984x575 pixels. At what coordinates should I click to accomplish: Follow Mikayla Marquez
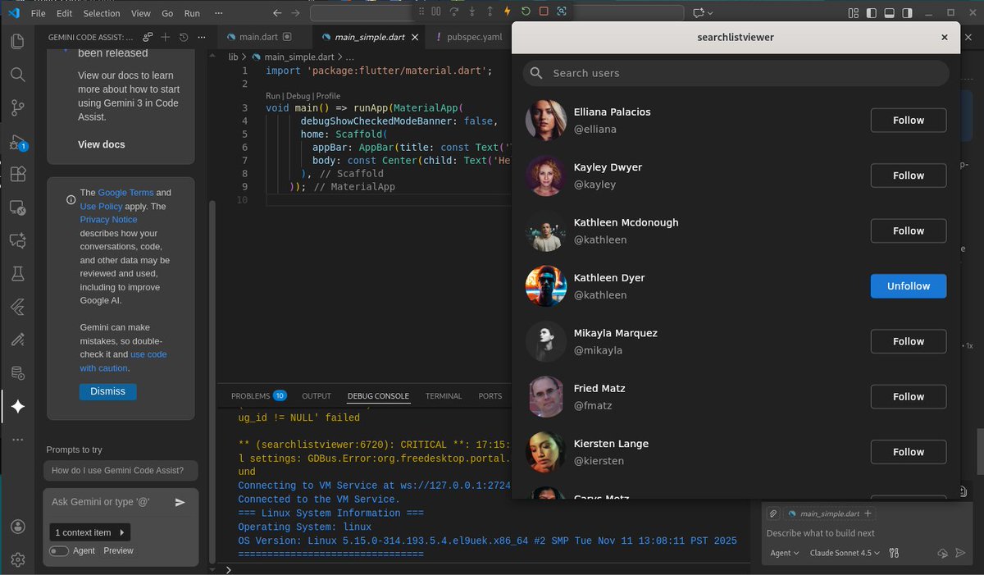(909, 341)
